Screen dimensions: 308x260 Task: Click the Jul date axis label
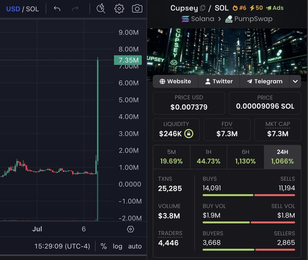[37, 229]
